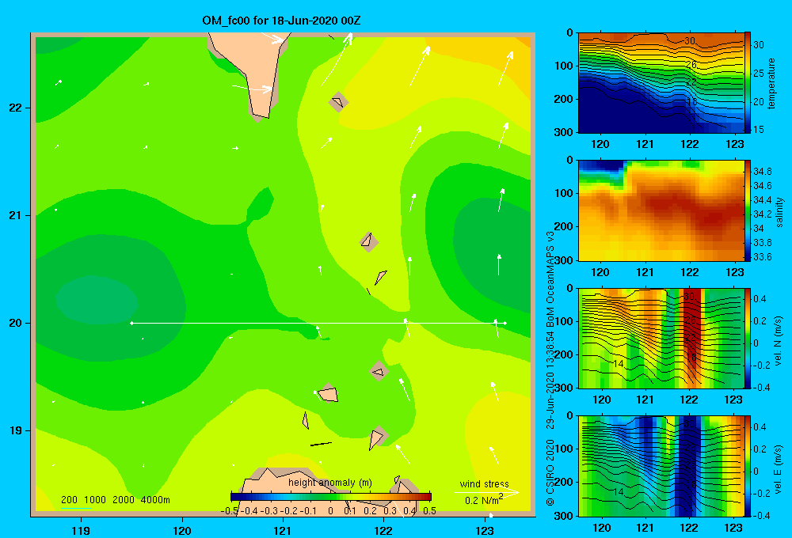Click the '4000m' depth contour legend entry
The width and height of the screenshot is (792, 538).
pos(155,500)
